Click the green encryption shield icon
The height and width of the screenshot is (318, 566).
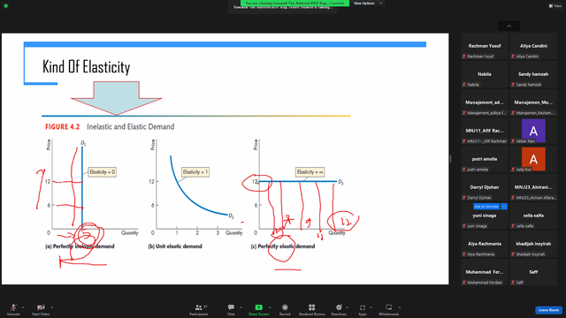[x=6, y=6]
